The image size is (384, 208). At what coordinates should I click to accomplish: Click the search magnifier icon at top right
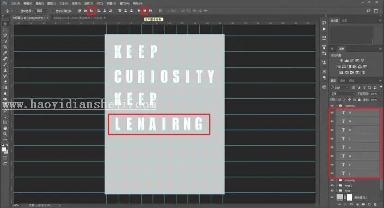pos(368,11)
